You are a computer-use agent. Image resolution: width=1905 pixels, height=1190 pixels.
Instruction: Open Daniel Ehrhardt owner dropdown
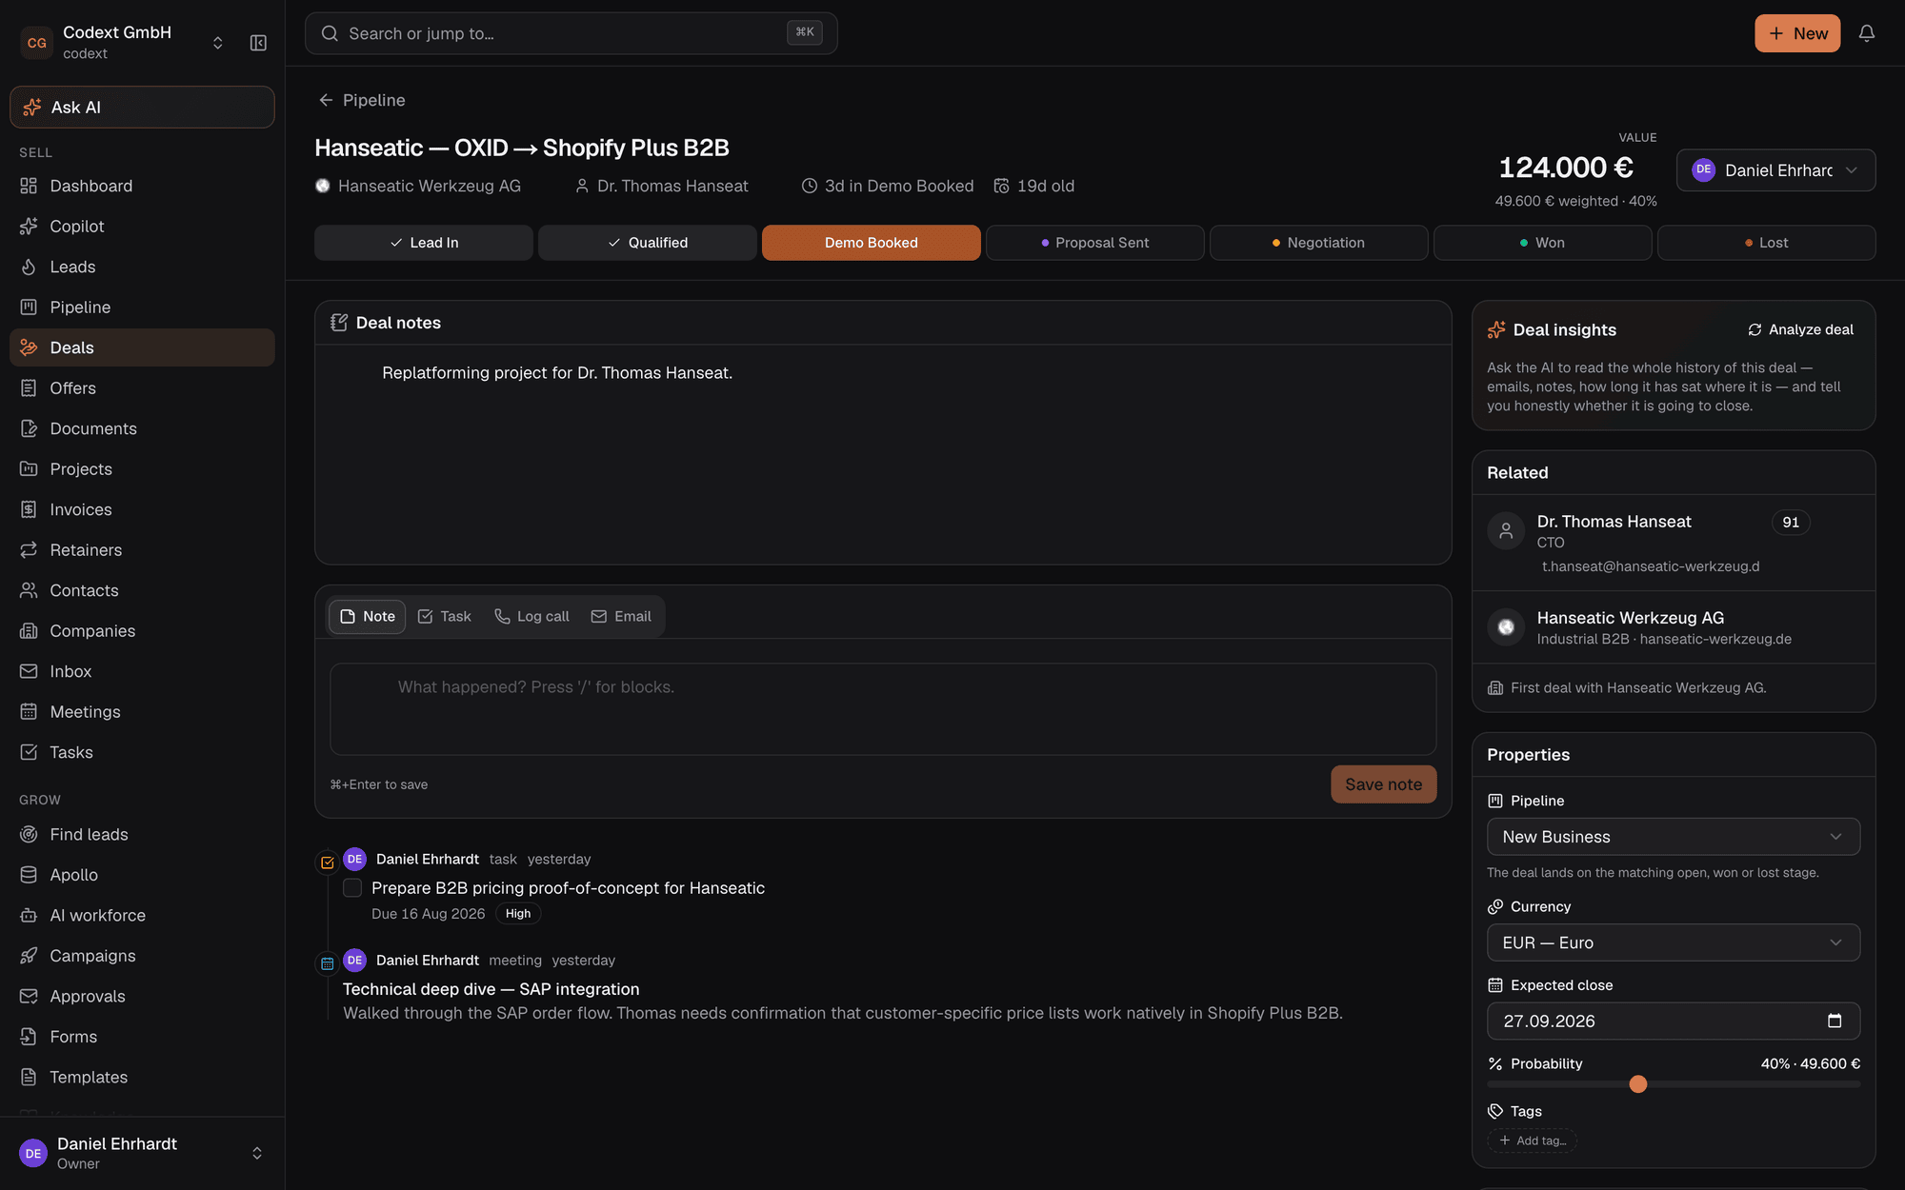click(1775, 170)
